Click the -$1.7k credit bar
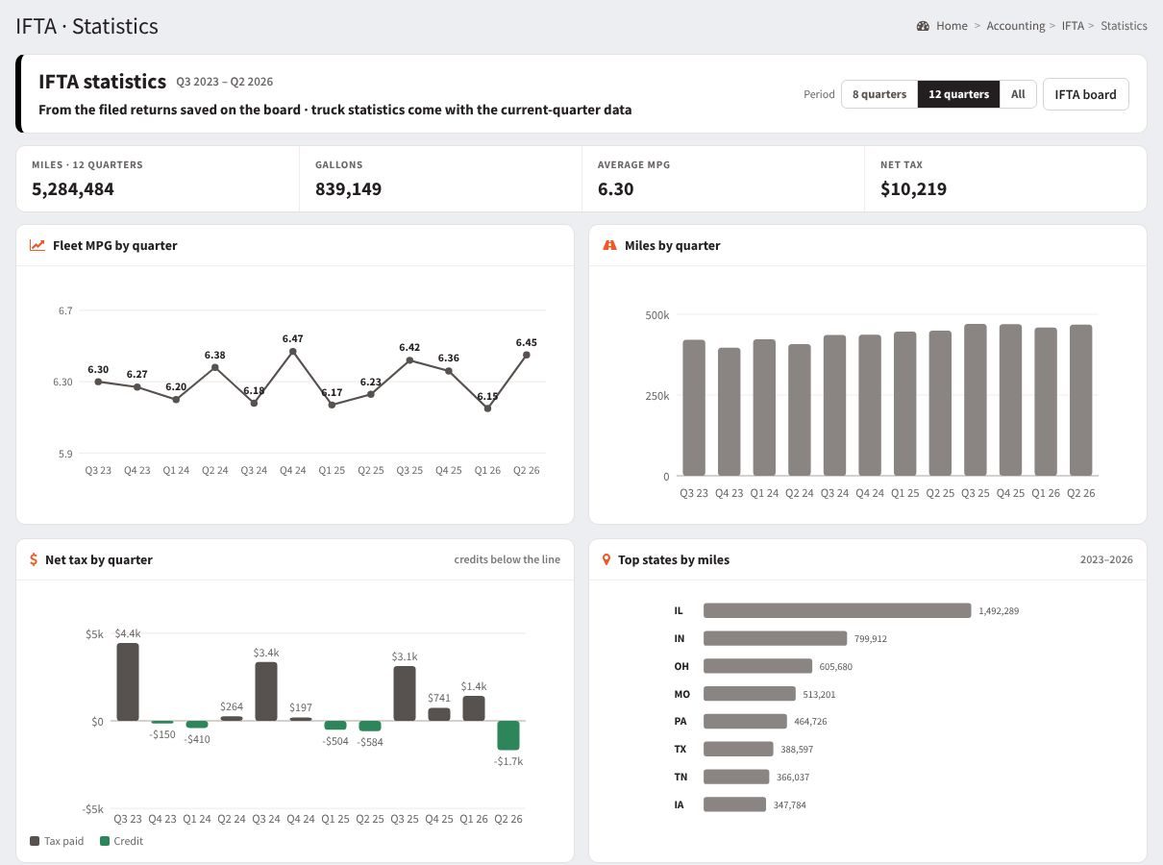 click(x=508, y=735)
